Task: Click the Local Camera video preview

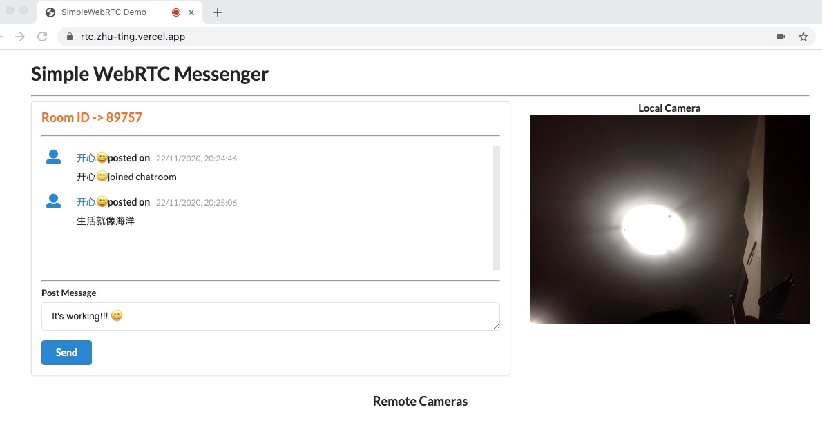Action: [669, 219]
